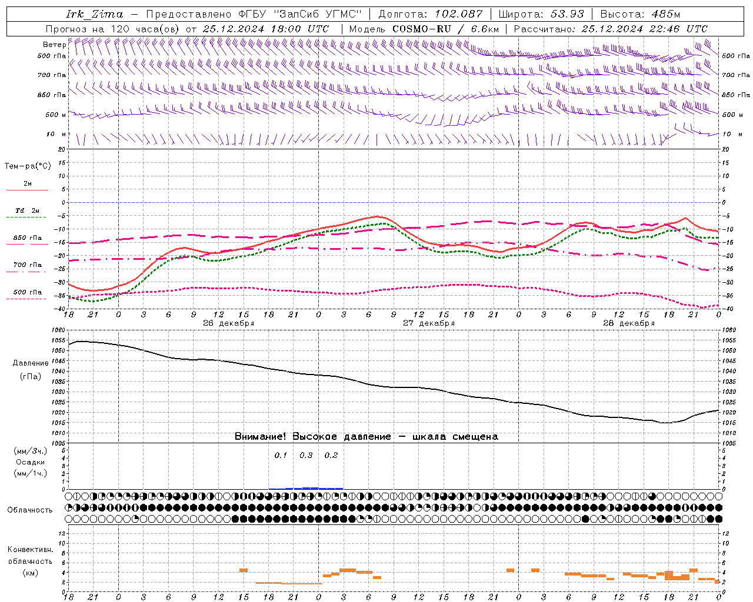Click the Тем-ра(°C) axis title
This screenshot has height=602, width=753.
click(x=28, y=166)
